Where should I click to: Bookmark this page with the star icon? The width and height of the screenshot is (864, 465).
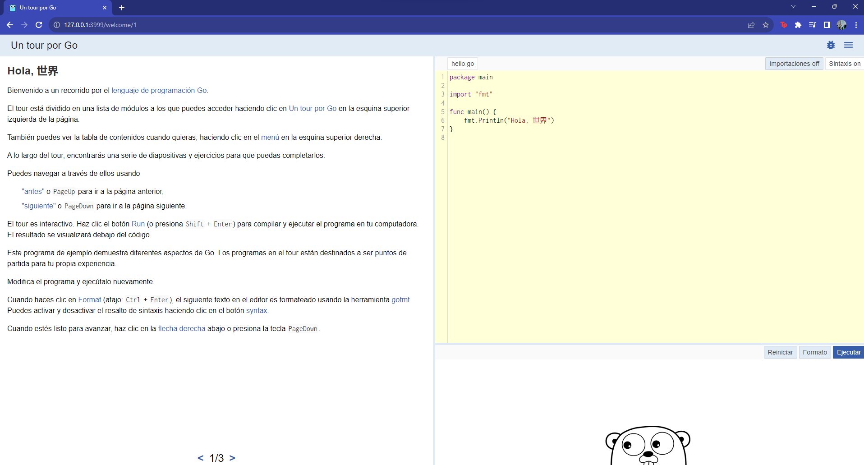(766, 25)
